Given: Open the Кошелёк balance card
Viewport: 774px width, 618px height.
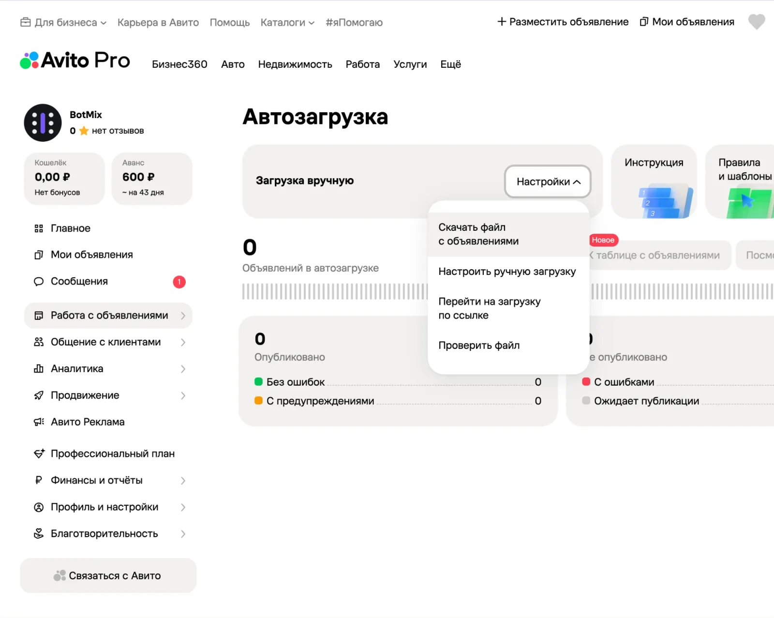Looking at the screenshot, I should point(64,179).
